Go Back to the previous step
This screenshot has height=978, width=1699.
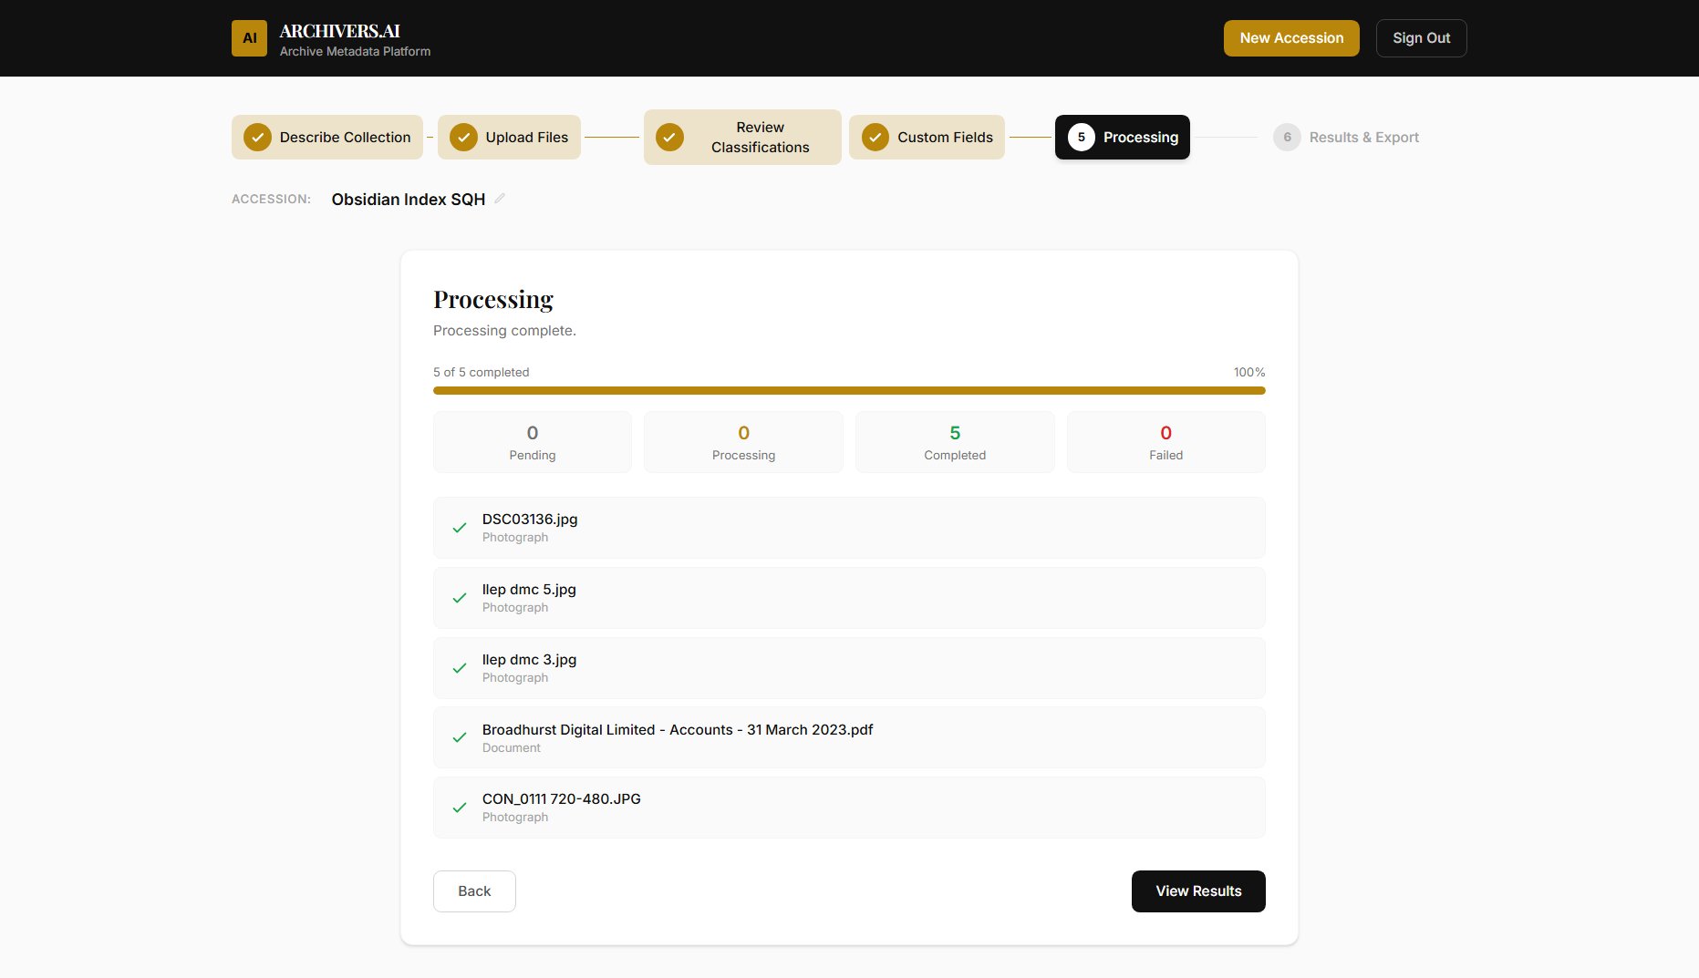point(473,890)
